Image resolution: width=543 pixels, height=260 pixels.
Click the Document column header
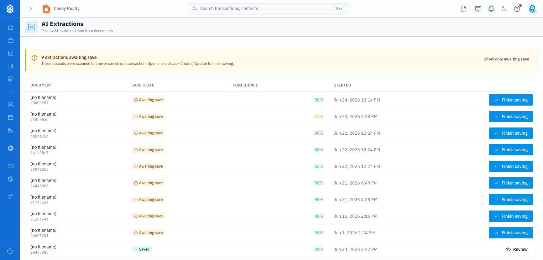tap(41, 85)
